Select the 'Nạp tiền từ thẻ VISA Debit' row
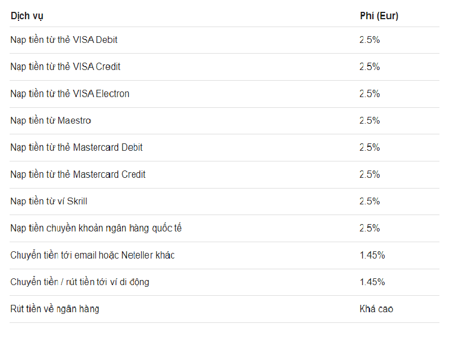The width and height of the screenshot is (453, 363). 224,40
